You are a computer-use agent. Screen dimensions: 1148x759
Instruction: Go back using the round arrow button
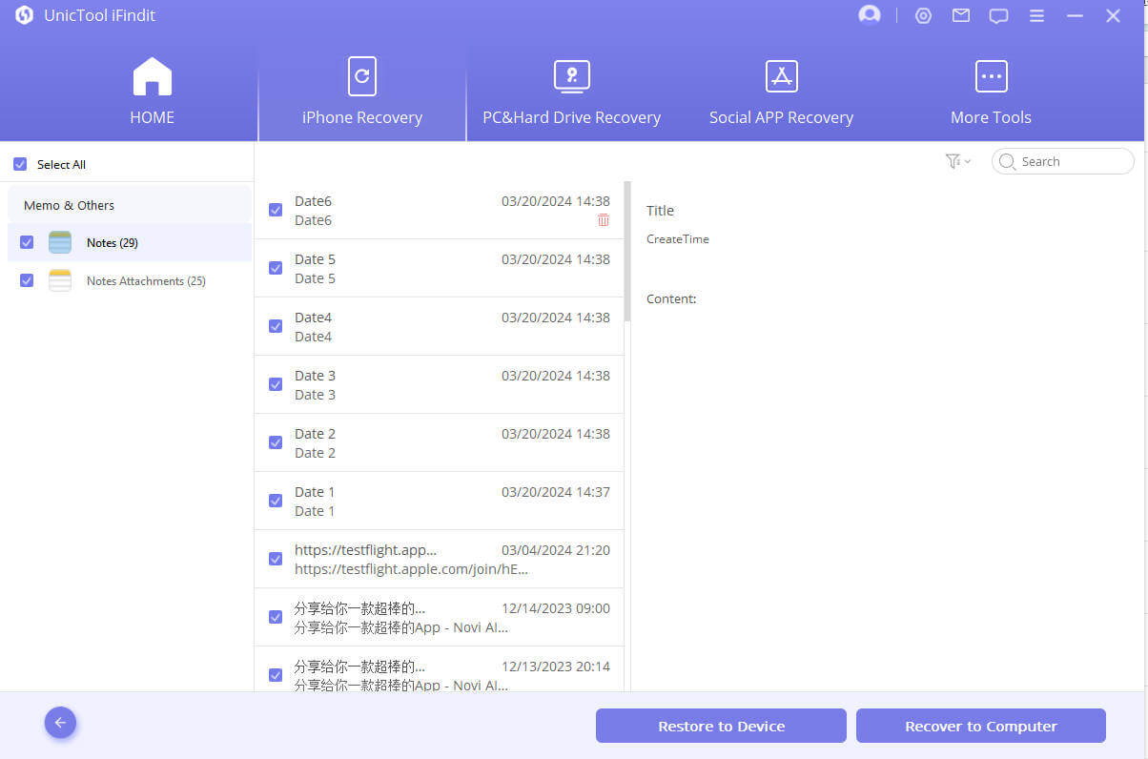click(60, 723)
